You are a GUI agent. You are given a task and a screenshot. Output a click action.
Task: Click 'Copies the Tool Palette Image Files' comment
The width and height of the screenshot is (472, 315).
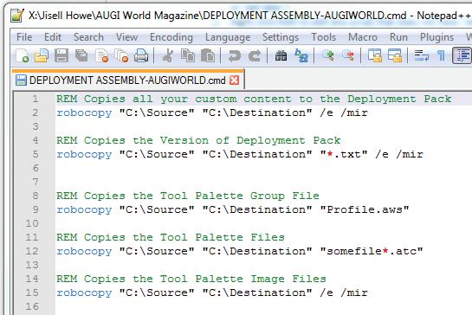pos(205,279)
